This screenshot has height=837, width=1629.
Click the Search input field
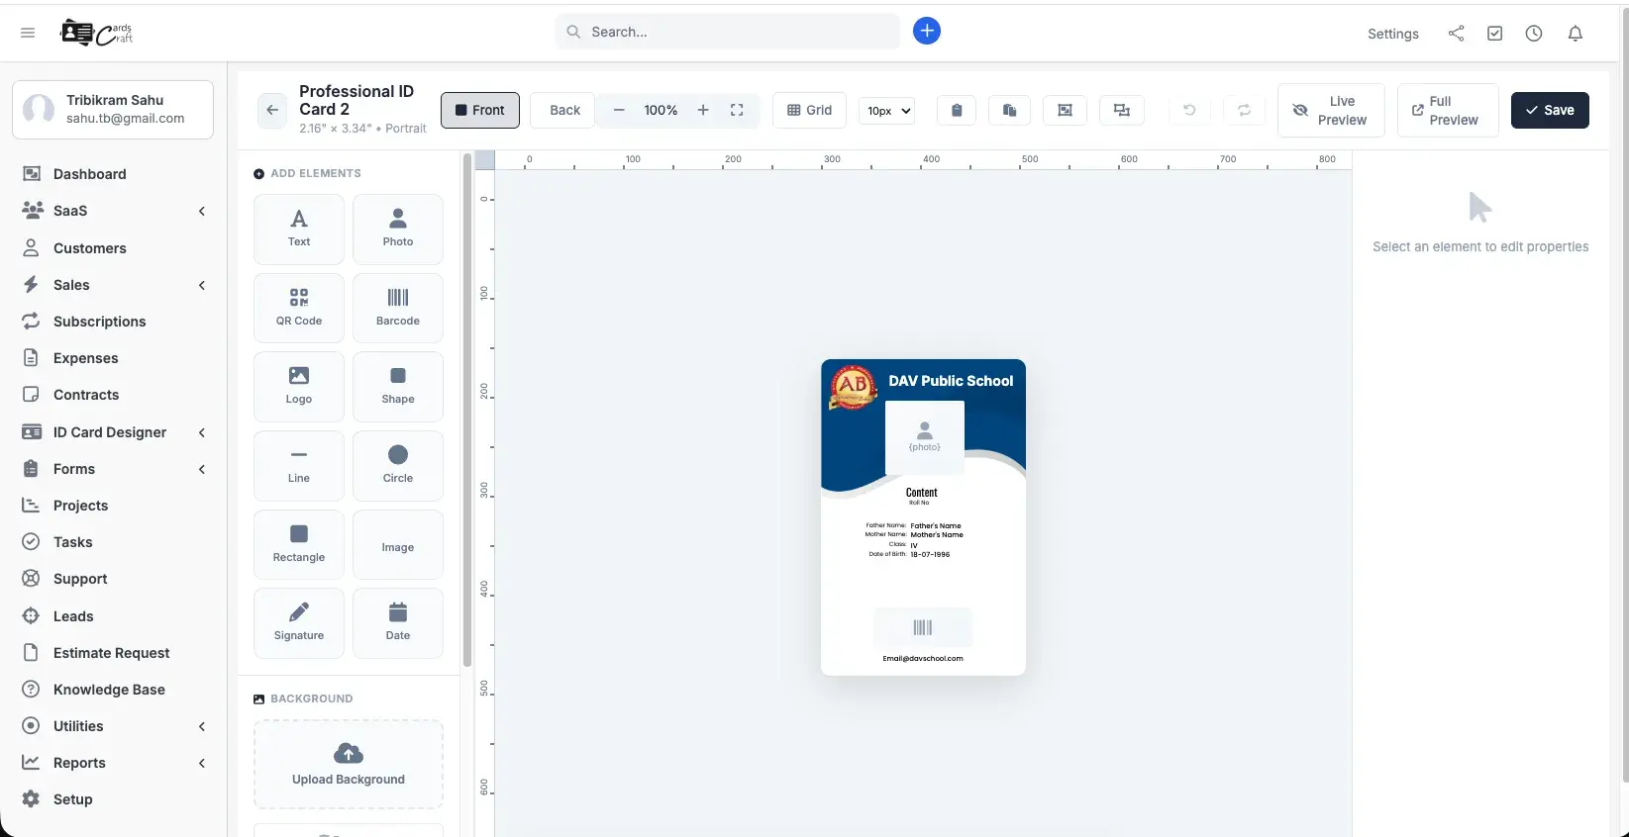tap(728, 32)
